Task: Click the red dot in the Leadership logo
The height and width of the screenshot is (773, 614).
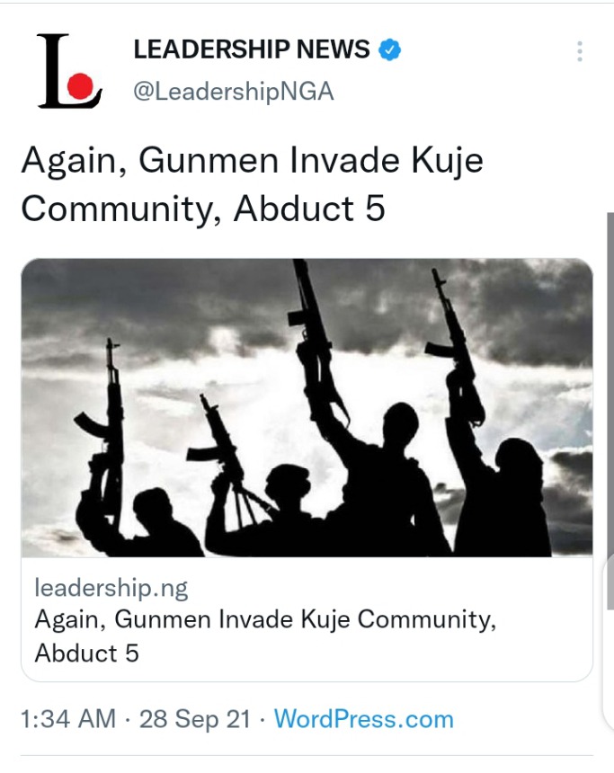Action: click(80, 85)
